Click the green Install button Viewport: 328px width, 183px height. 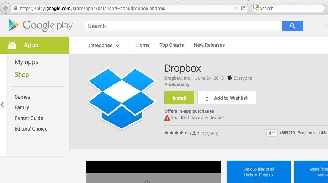[x=179, y=98]
